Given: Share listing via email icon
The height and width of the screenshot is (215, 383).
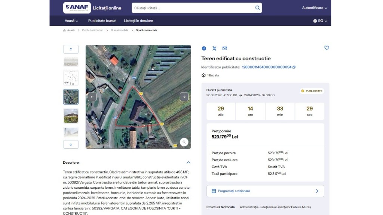Looking at the screenshot, I should click(225, 48).
